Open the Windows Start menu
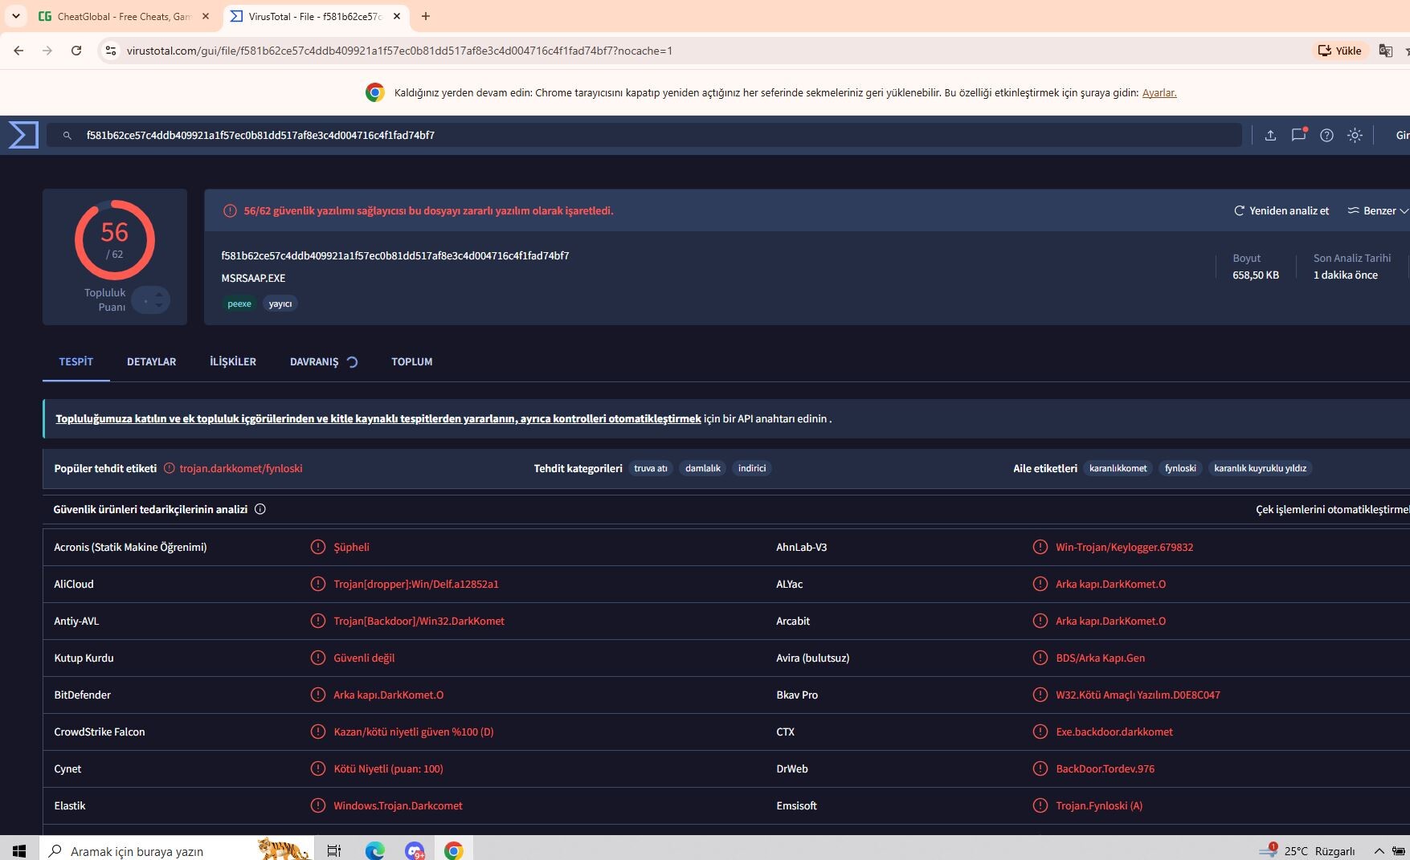This screenshot has width=1410, height=860. (19, 850)
